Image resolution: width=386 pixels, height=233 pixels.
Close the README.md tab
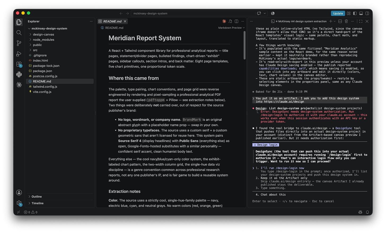125,21
